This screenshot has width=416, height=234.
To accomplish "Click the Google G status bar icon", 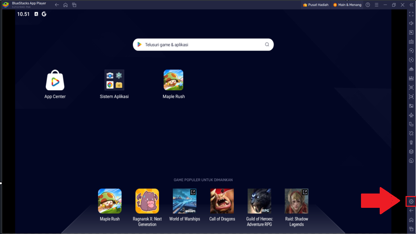I will (x=44, y=14).
